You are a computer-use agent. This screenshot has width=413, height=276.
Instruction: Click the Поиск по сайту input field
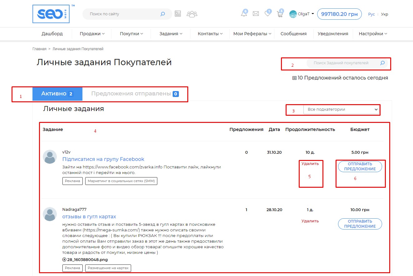[123, 14]
